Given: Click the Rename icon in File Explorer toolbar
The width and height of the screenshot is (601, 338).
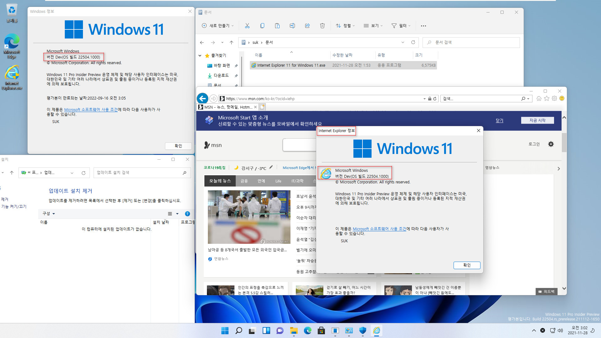Looking at the screenshot, I should [292, 26].
